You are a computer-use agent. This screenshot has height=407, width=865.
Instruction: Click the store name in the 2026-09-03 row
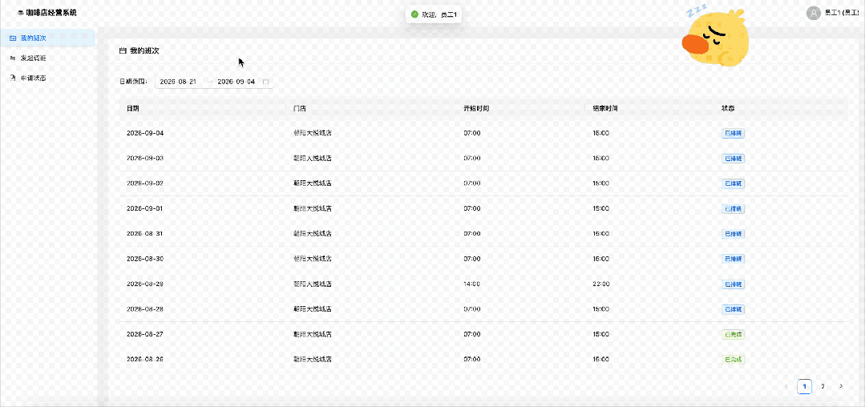click(312, 159)
